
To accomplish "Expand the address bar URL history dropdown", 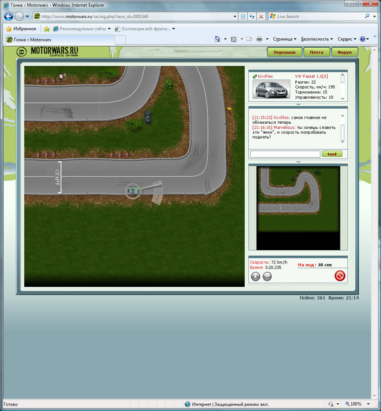I will [235, 16].
